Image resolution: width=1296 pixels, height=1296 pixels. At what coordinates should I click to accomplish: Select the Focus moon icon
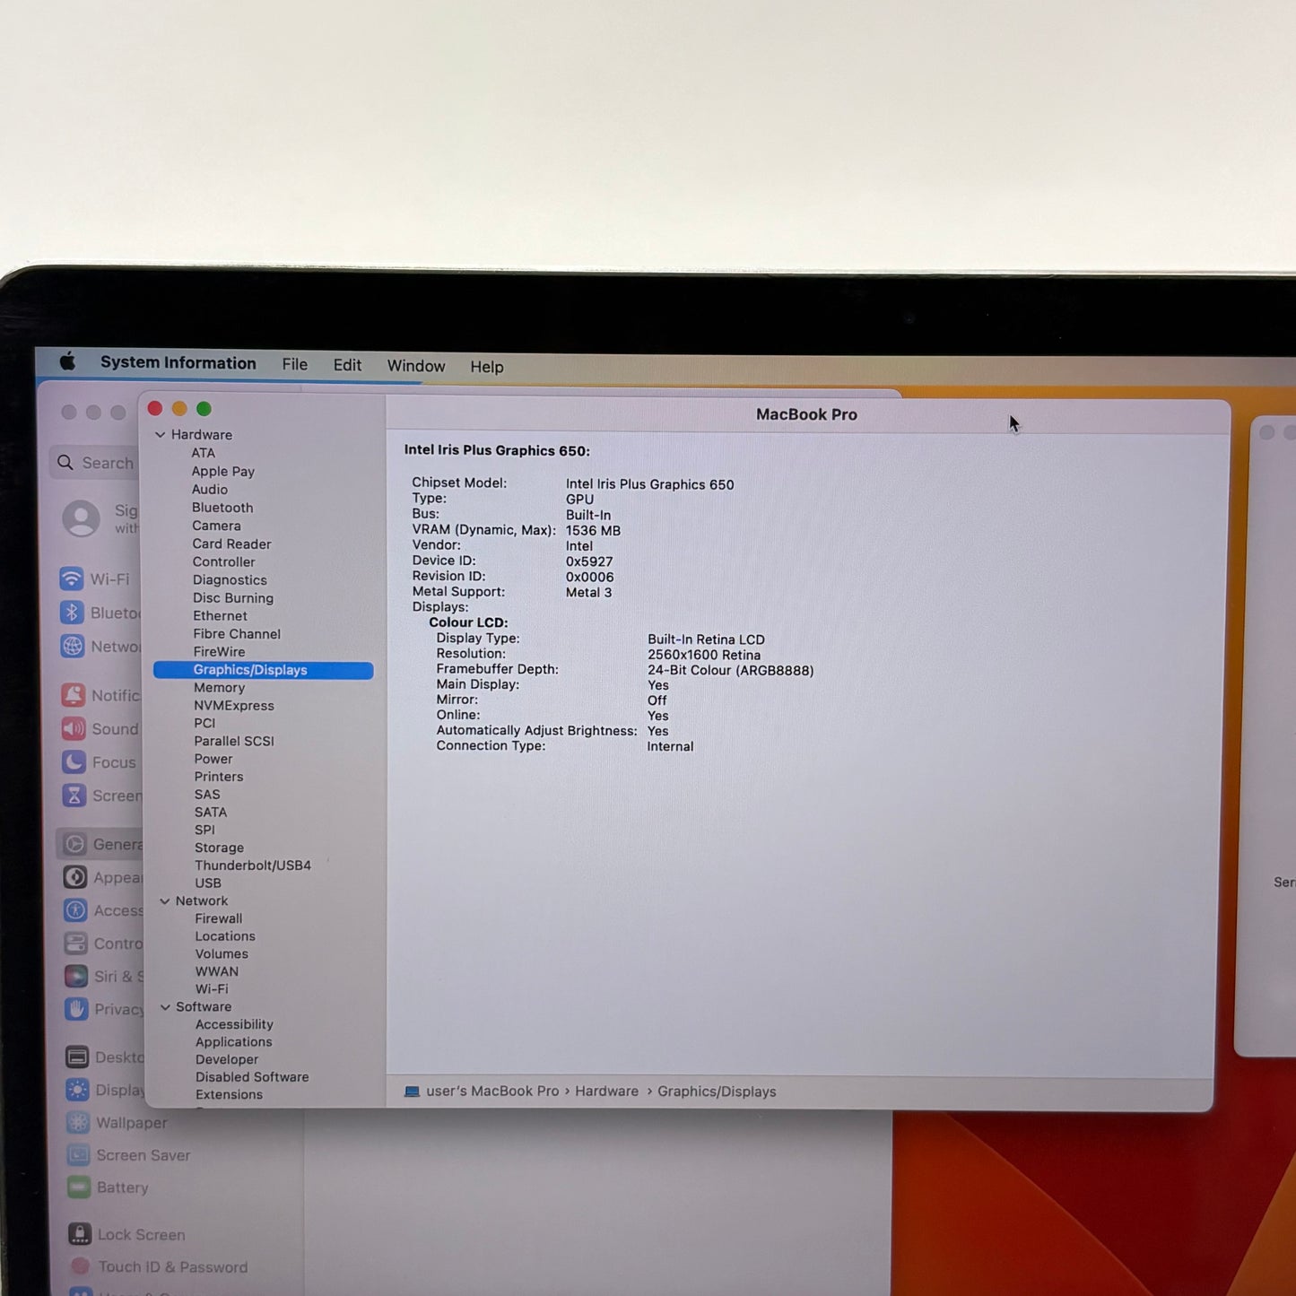point(74,762)
